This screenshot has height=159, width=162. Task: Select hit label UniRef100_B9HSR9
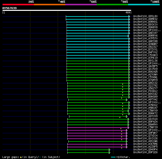[145, 97]
